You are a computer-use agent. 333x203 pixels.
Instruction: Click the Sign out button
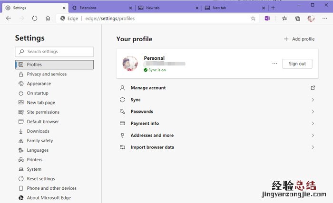tap(297, 64)
